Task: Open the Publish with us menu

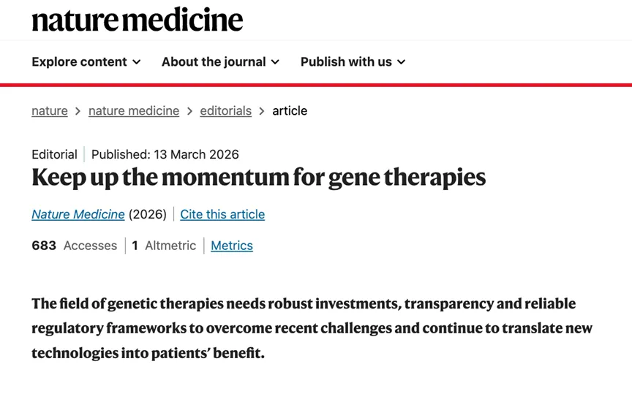Action: point(346,62)
